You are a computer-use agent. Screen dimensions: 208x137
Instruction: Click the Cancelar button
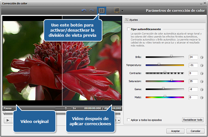(x=195, y=131)
